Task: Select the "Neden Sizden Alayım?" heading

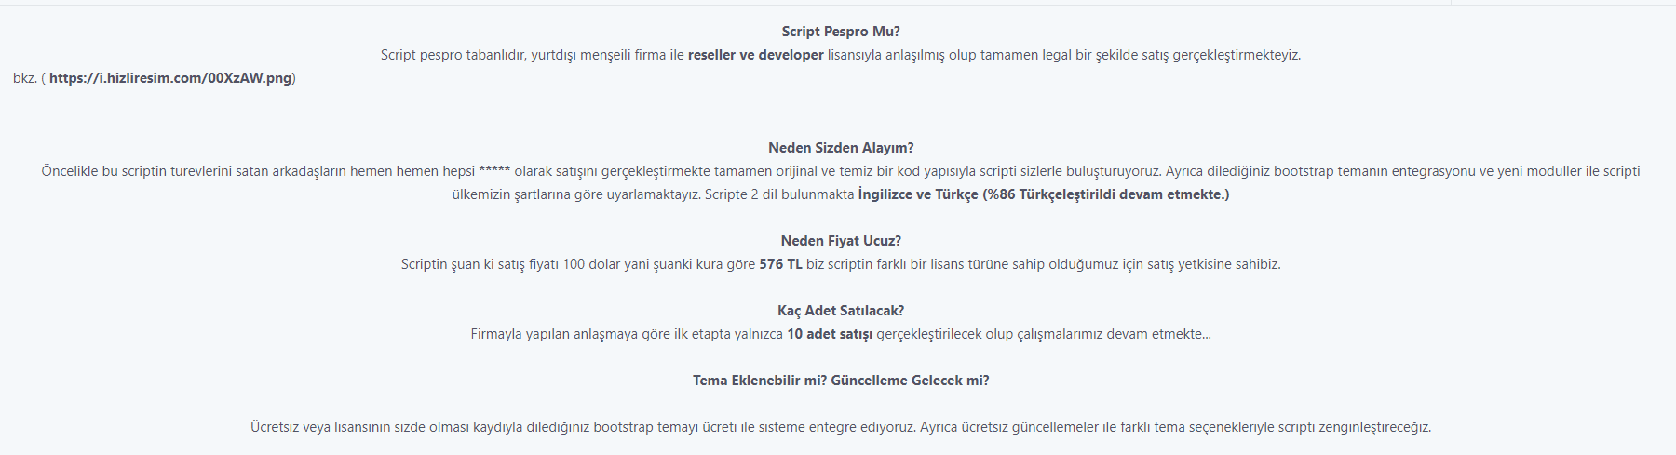Action: pyautogui.click(x=841, y=148)
